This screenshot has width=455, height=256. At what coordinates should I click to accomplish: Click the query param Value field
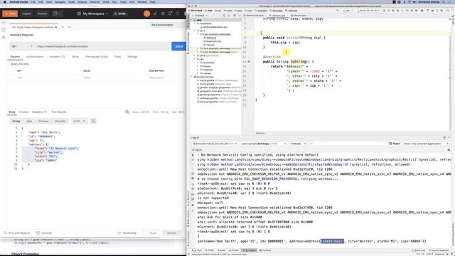coord(114,78)
